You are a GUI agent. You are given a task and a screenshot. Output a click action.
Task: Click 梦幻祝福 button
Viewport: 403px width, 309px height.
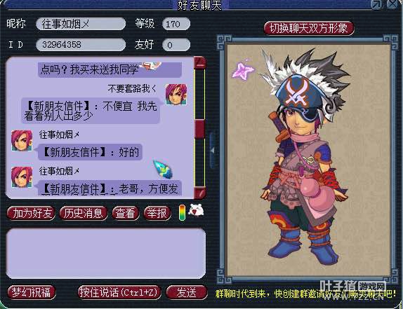(x=32, y=292)
